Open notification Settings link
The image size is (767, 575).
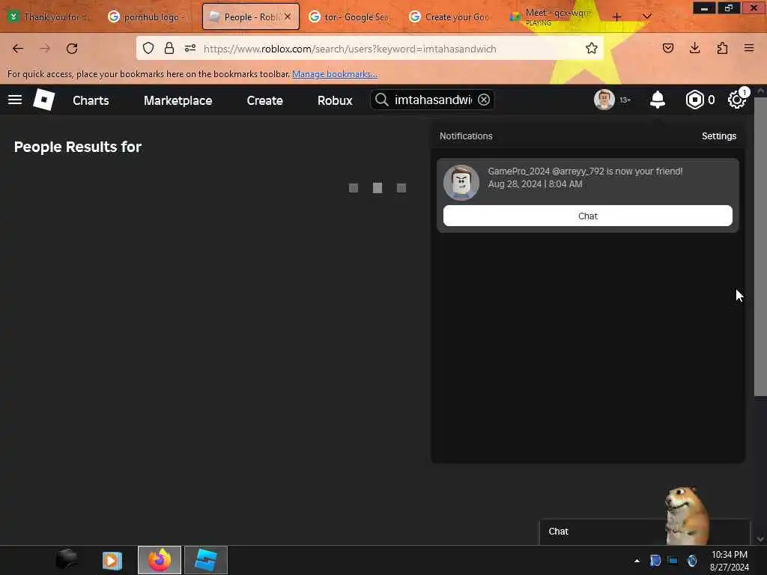coord(718,136)
